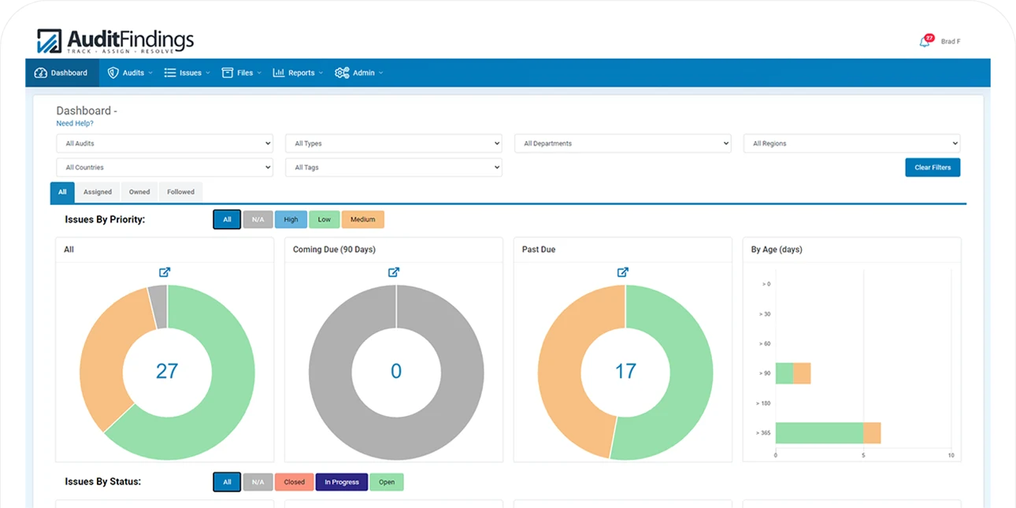This screenshot has width=1016, height=508.
Task: Click the Files archive box icon
Action: pos(228,72)
